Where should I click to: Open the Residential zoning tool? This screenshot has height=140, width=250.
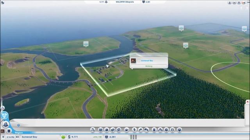(100, 129)
